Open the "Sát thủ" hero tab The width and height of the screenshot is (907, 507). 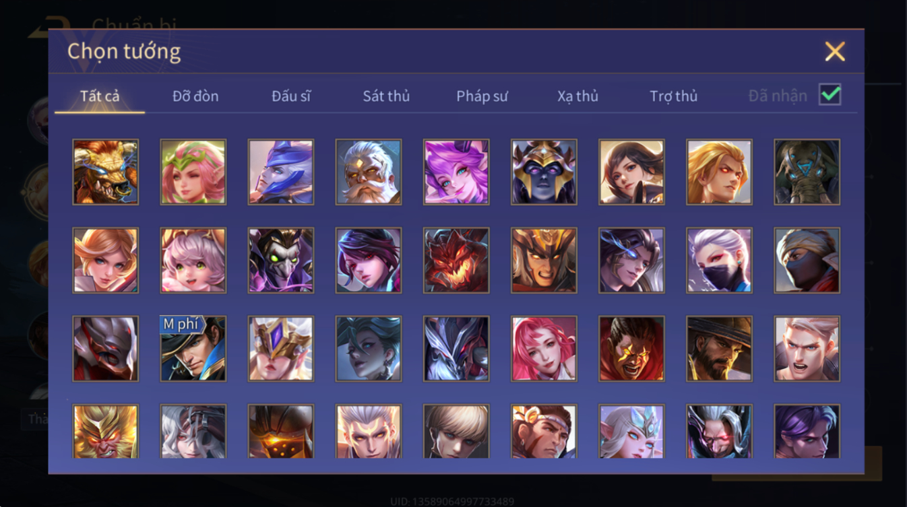[386, 96]
